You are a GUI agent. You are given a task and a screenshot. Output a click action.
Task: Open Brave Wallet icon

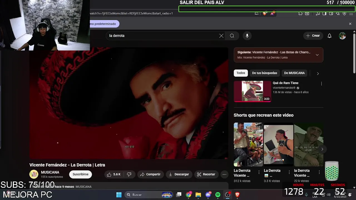pos(331,13)
